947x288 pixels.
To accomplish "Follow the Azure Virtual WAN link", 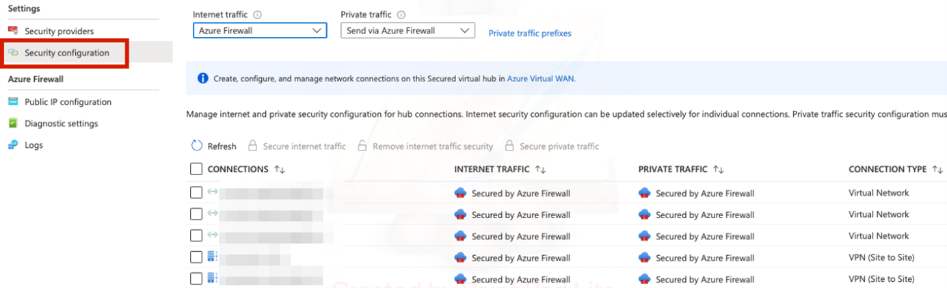I will tap(541, 79).
